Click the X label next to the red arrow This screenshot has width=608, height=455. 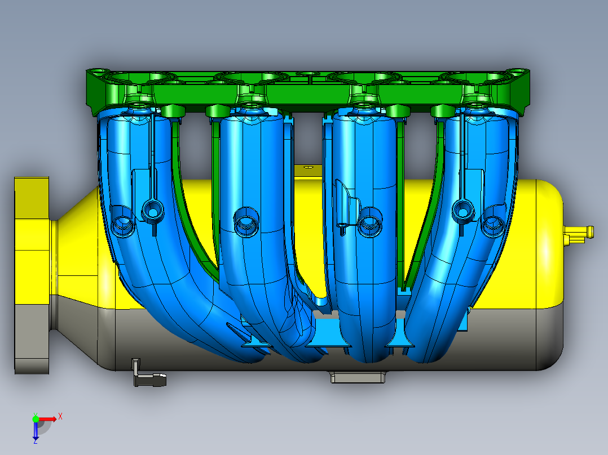60,416
